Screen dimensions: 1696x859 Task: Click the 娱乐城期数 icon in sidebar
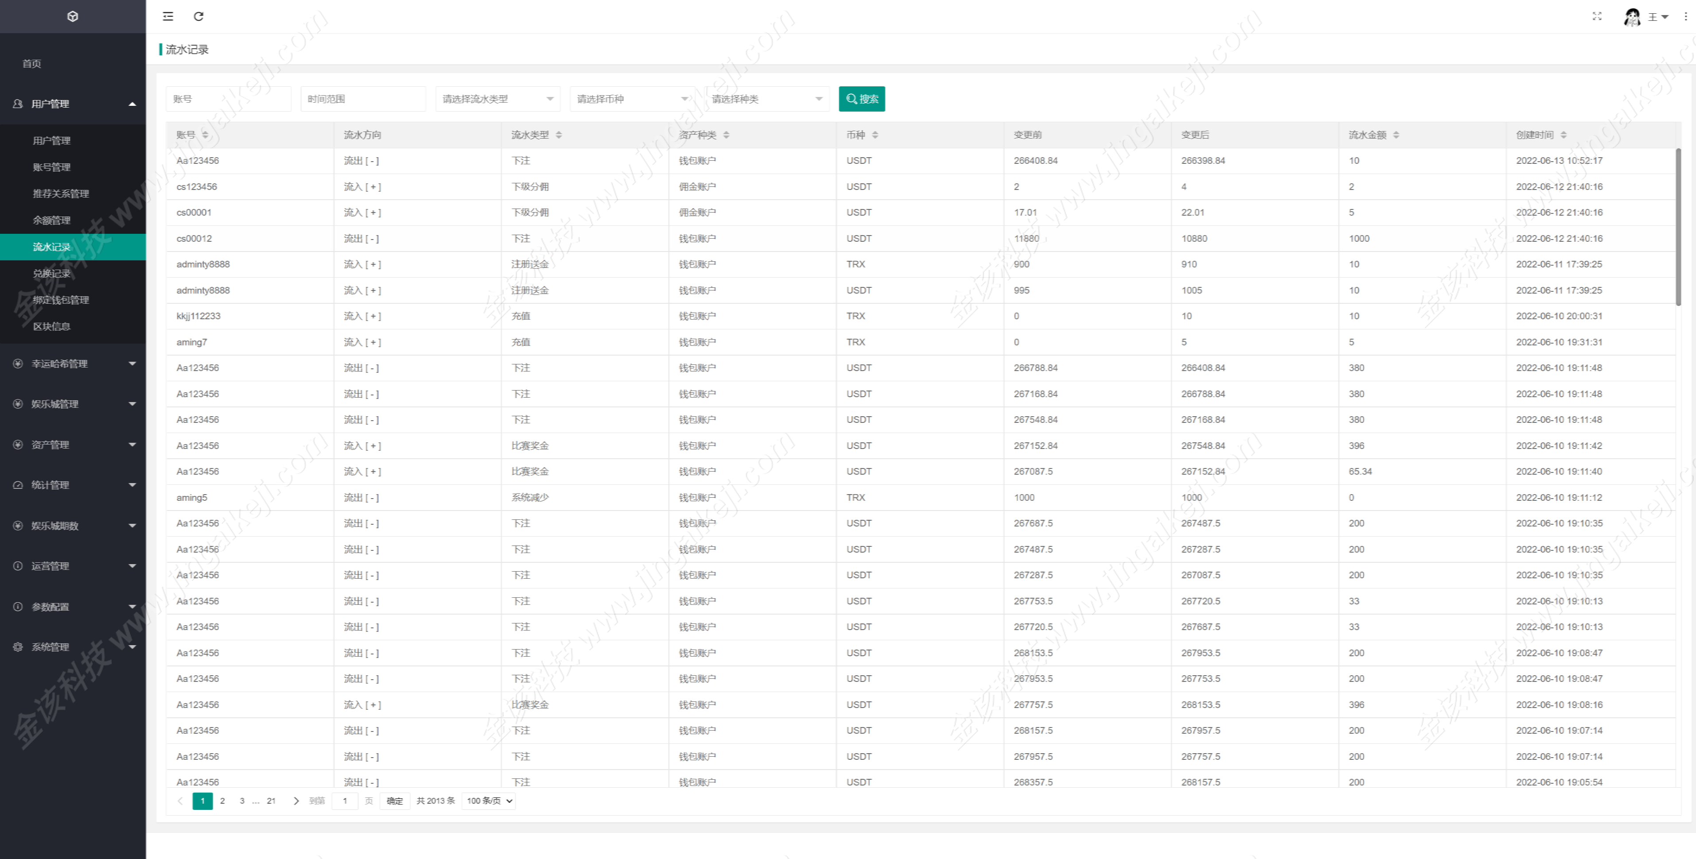[18, 526]
